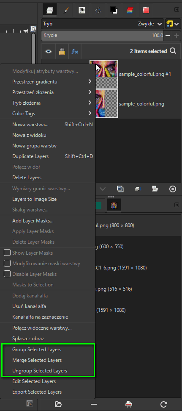Open the Layers dock tab

point(49,10)
